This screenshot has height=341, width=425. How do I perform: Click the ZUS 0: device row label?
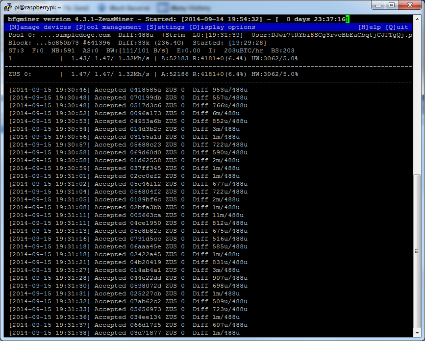click(20, 74)
